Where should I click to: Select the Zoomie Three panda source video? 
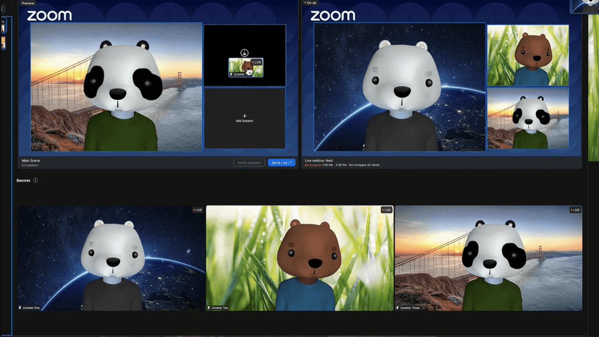coord(489,258)
